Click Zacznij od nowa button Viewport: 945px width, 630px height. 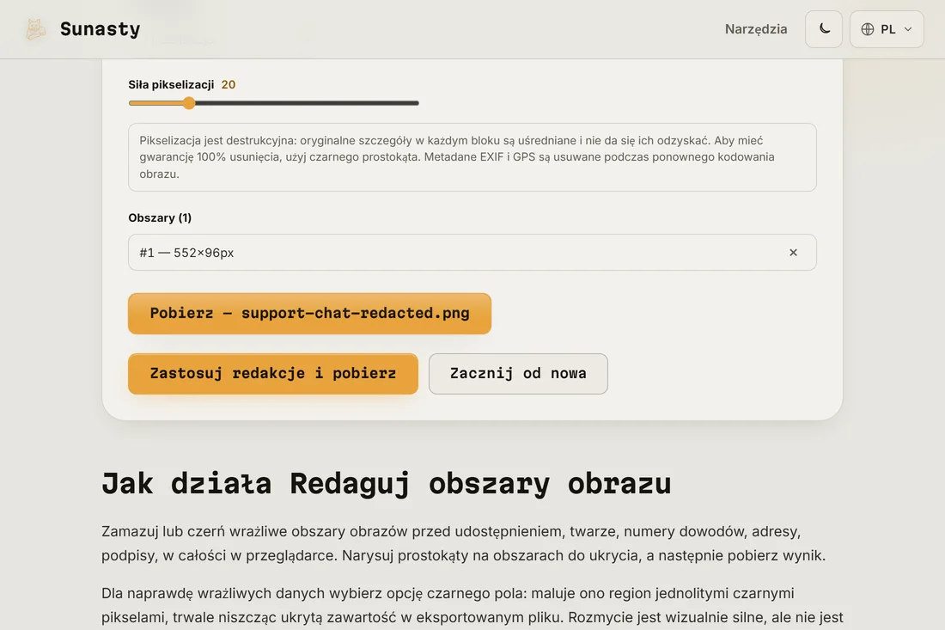tap(518, 374)
